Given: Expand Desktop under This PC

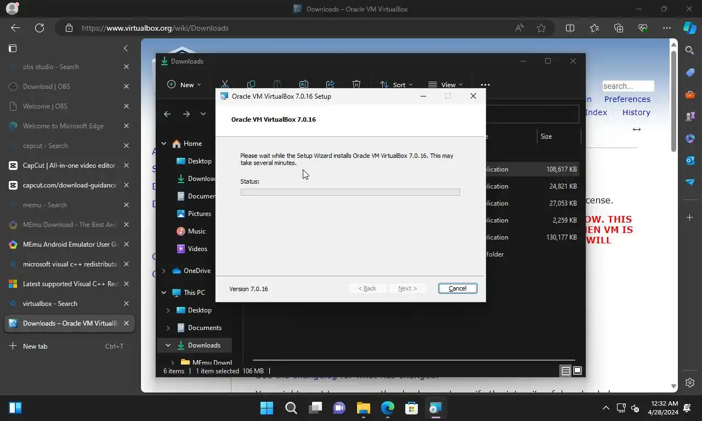Looking at the screenshot, I should (x=168, y=310).
